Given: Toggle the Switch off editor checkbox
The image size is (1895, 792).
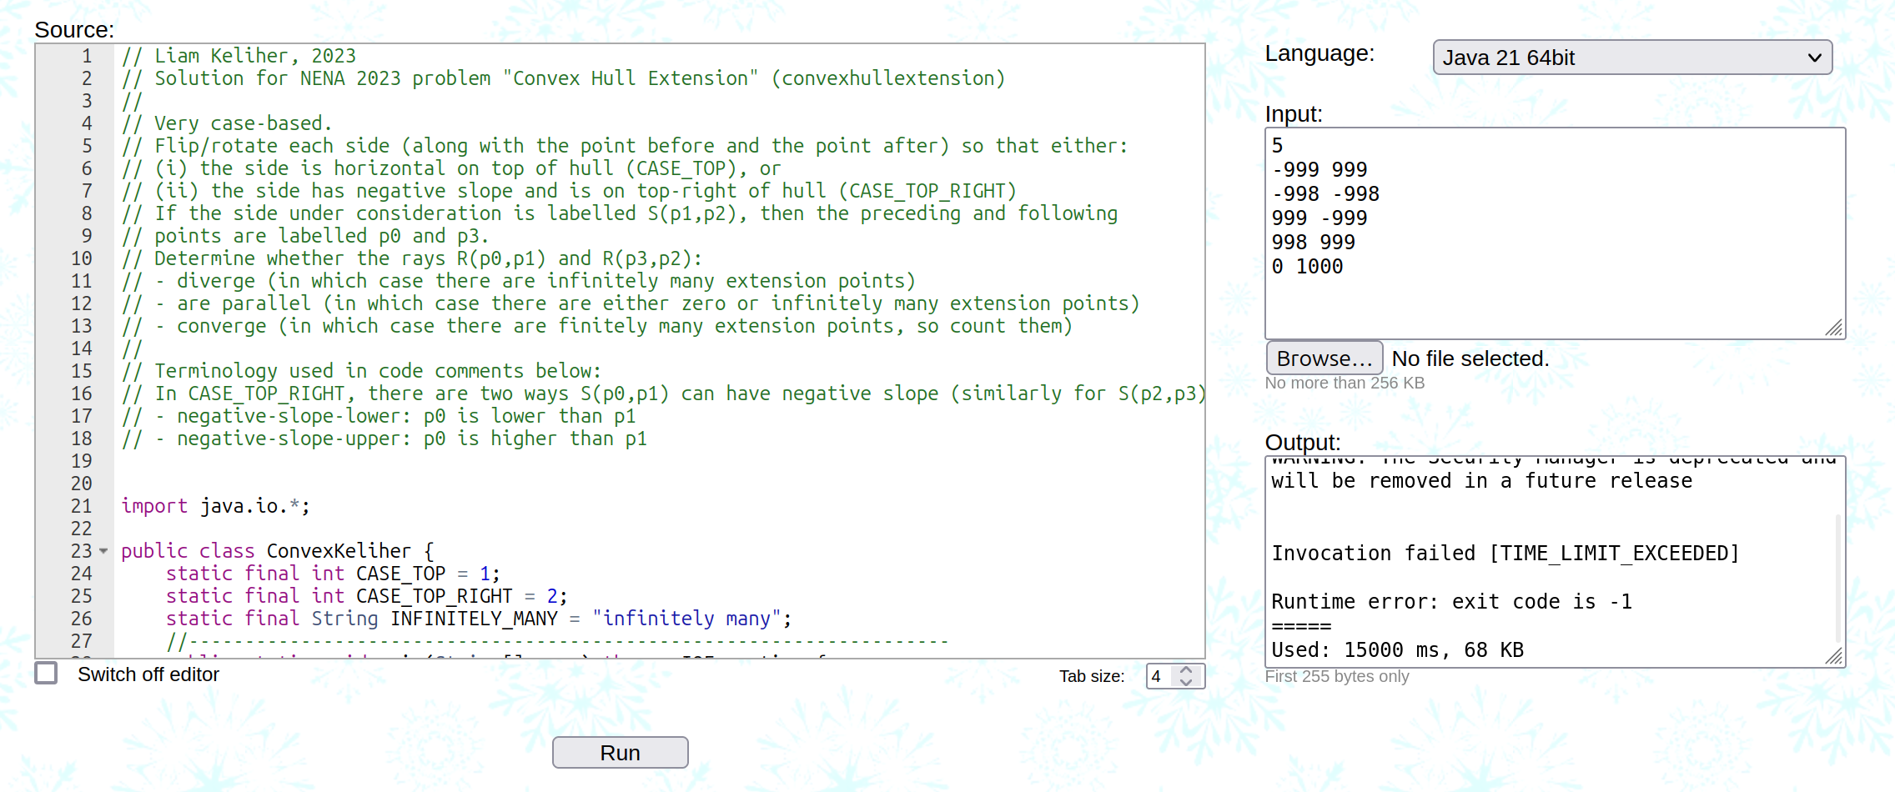Looking at the screenshot, I should [47, 673].
